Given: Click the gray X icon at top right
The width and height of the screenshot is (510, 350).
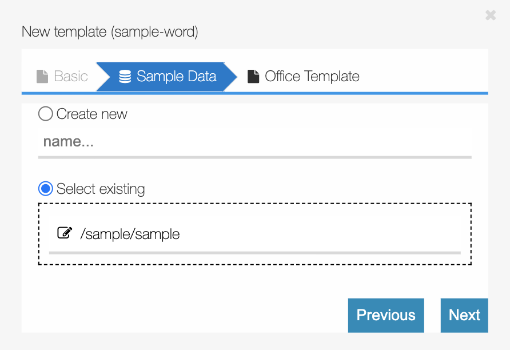Looking at the screenshot, I should point(491,15).
